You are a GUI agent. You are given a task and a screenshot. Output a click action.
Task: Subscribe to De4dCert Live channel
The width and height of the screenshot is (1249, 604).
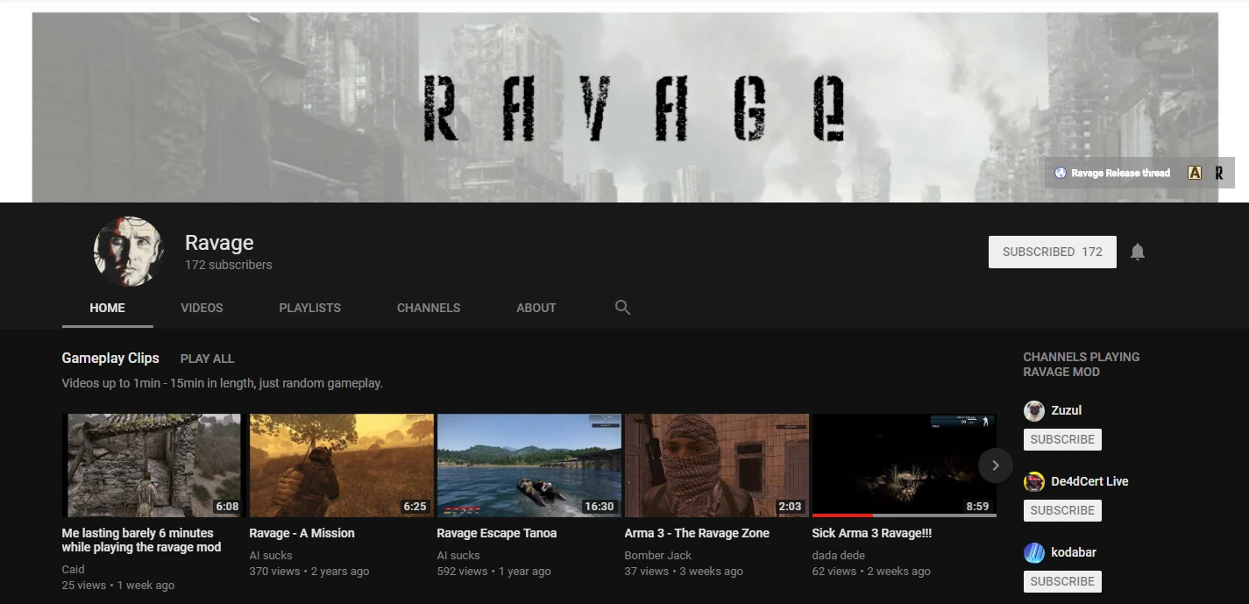point(1062,510)
